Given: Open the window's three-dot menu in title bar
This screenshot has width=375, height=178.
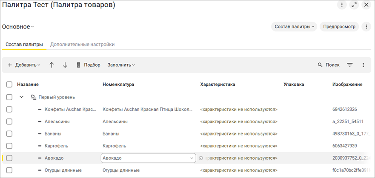Looking at the screenshot, I should coord(342,5).
